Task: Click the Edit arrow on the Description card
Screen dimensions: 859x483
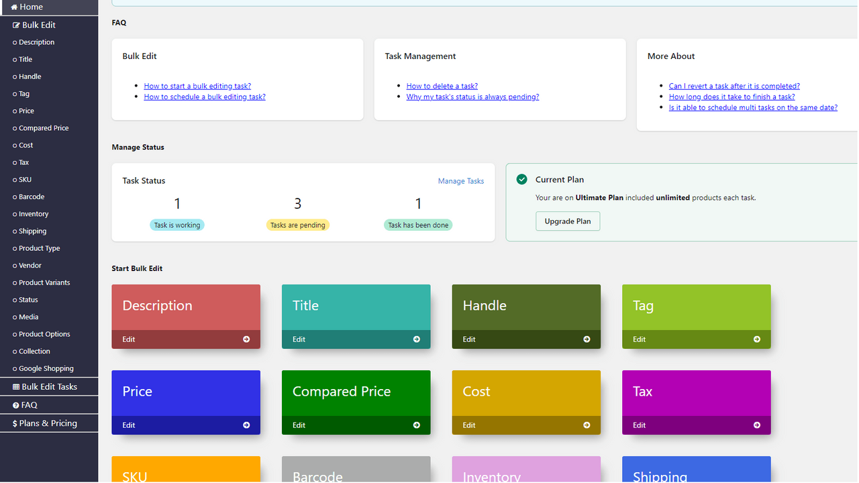Action: (246, 339)
